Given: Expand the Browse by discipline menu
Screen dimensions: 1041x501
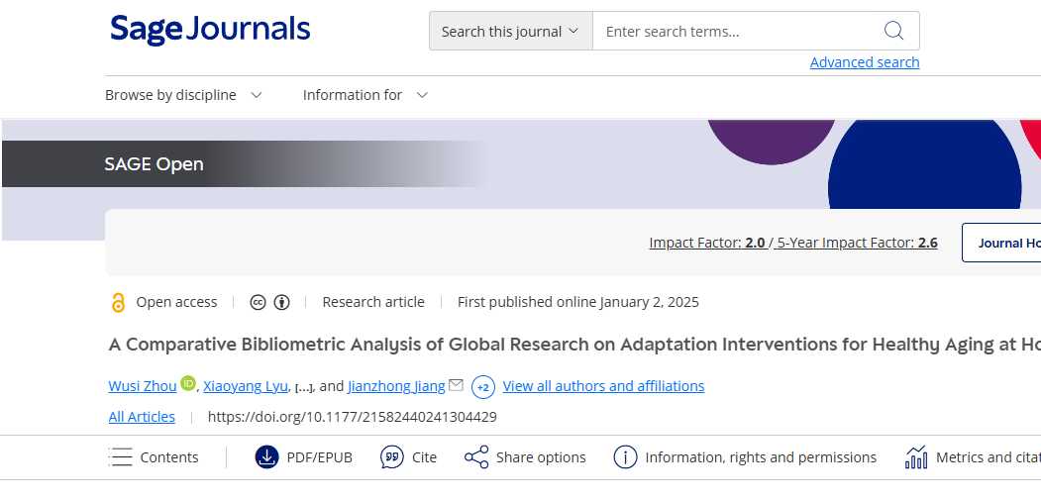Looking at the screenshot, I should [x=183, y=95].
